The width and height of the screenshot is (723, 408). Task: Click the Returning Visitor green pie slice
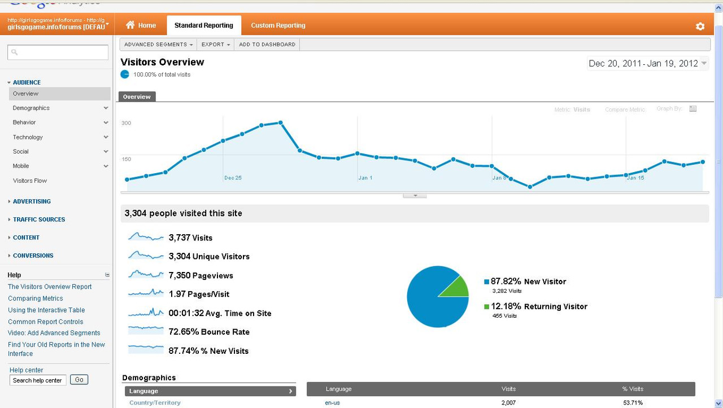(x=456, y=288)
